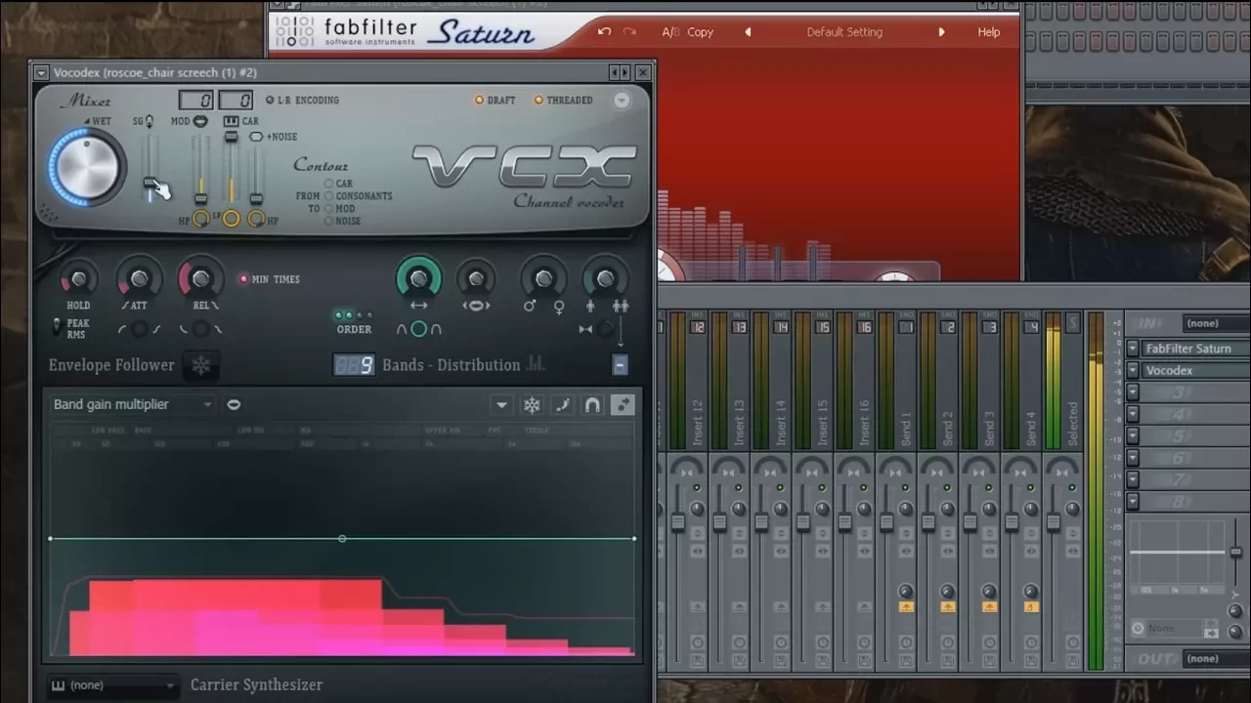Click the HP filter knob under NOISE slider
Viewport: 1251px width, 703px height.
[256, 219]
